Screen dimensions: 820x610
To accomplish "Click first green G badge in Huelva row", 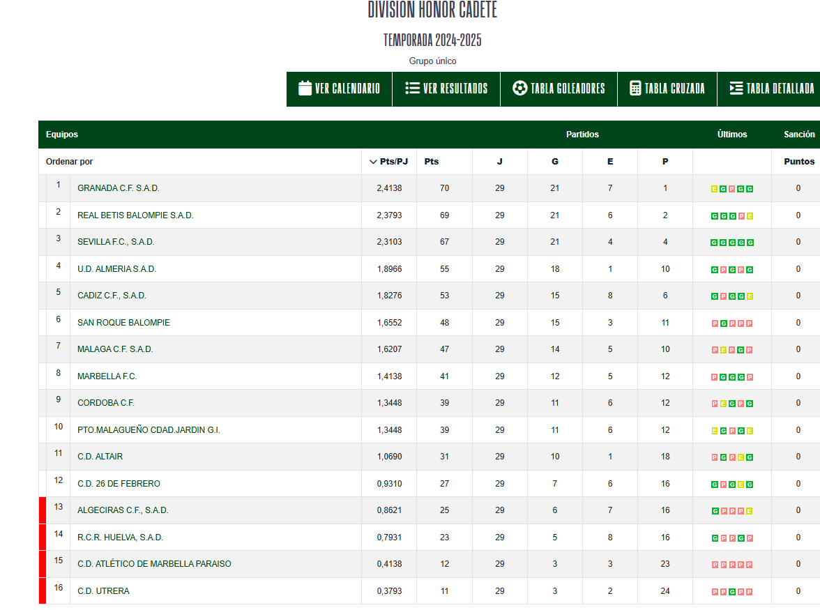I will point(714,538).
